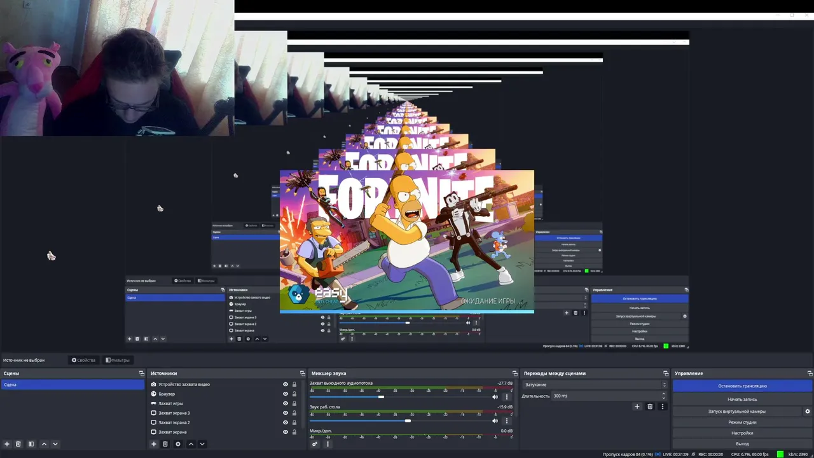Delete the selected scene using trash icon
The height and width of the screenshot is (458, 814).
(18, 444)
